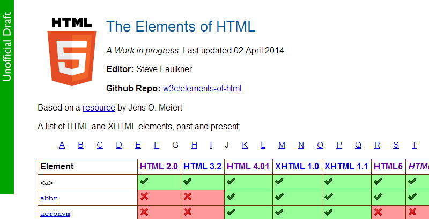Click the red X for abbr in HTML 3.2
This screenshot has width=429, height=219.
point(187,197)
